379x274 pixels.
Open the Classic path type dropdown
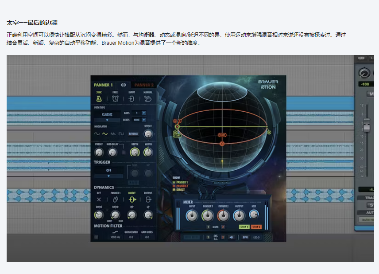[107, 117]
